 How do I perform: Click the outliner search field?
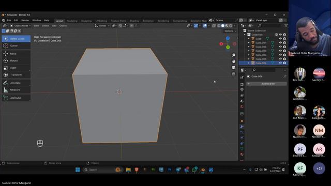pos(269,26)
